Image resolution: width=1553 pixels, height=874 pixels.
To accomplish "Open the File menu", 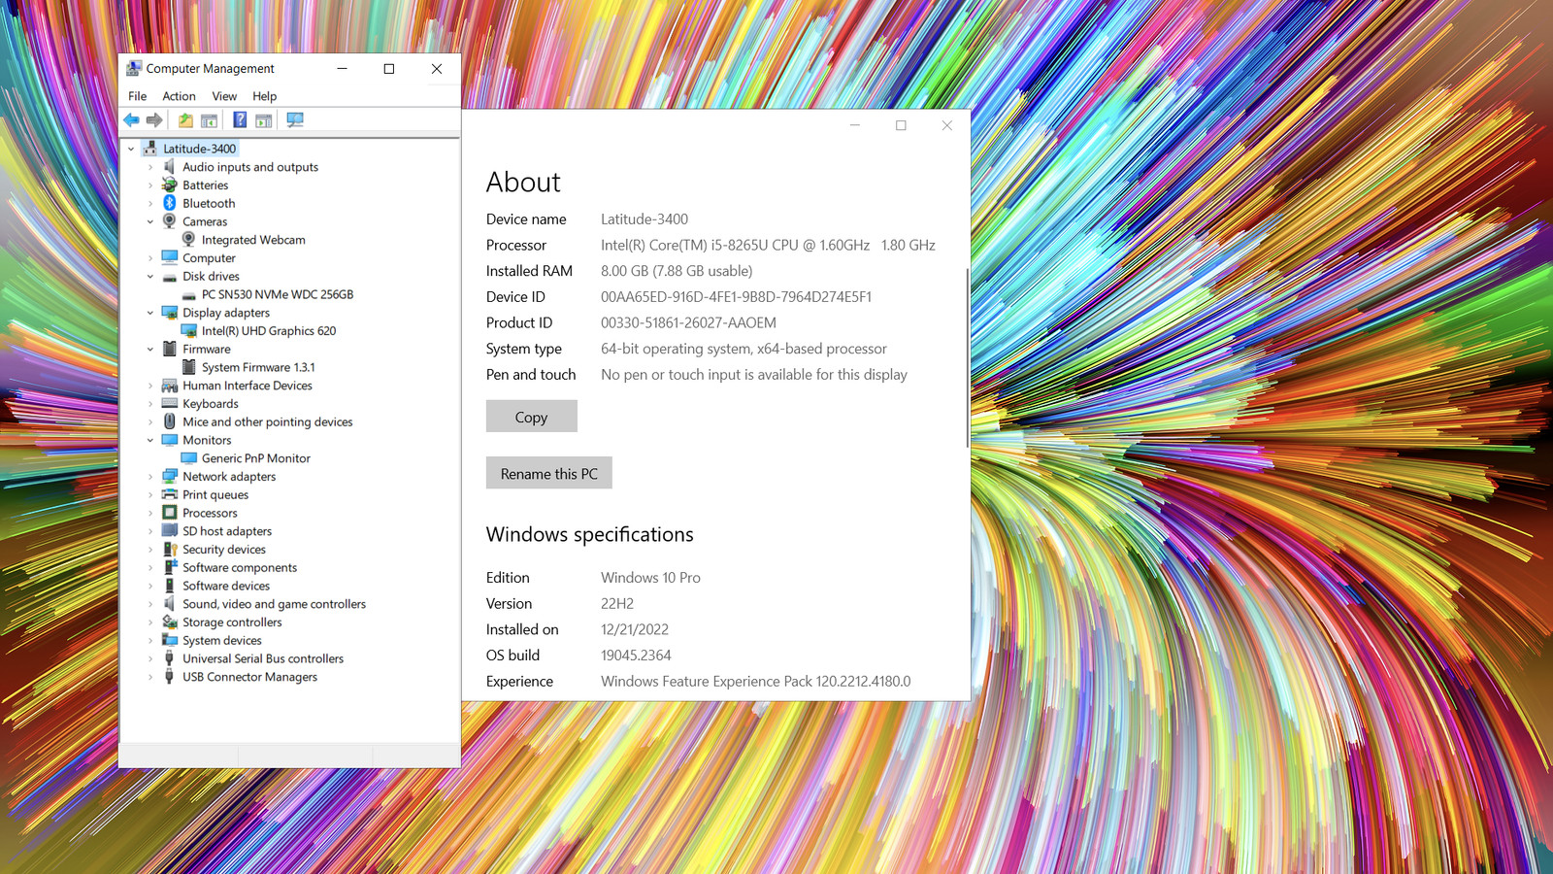I will (137, 96).
